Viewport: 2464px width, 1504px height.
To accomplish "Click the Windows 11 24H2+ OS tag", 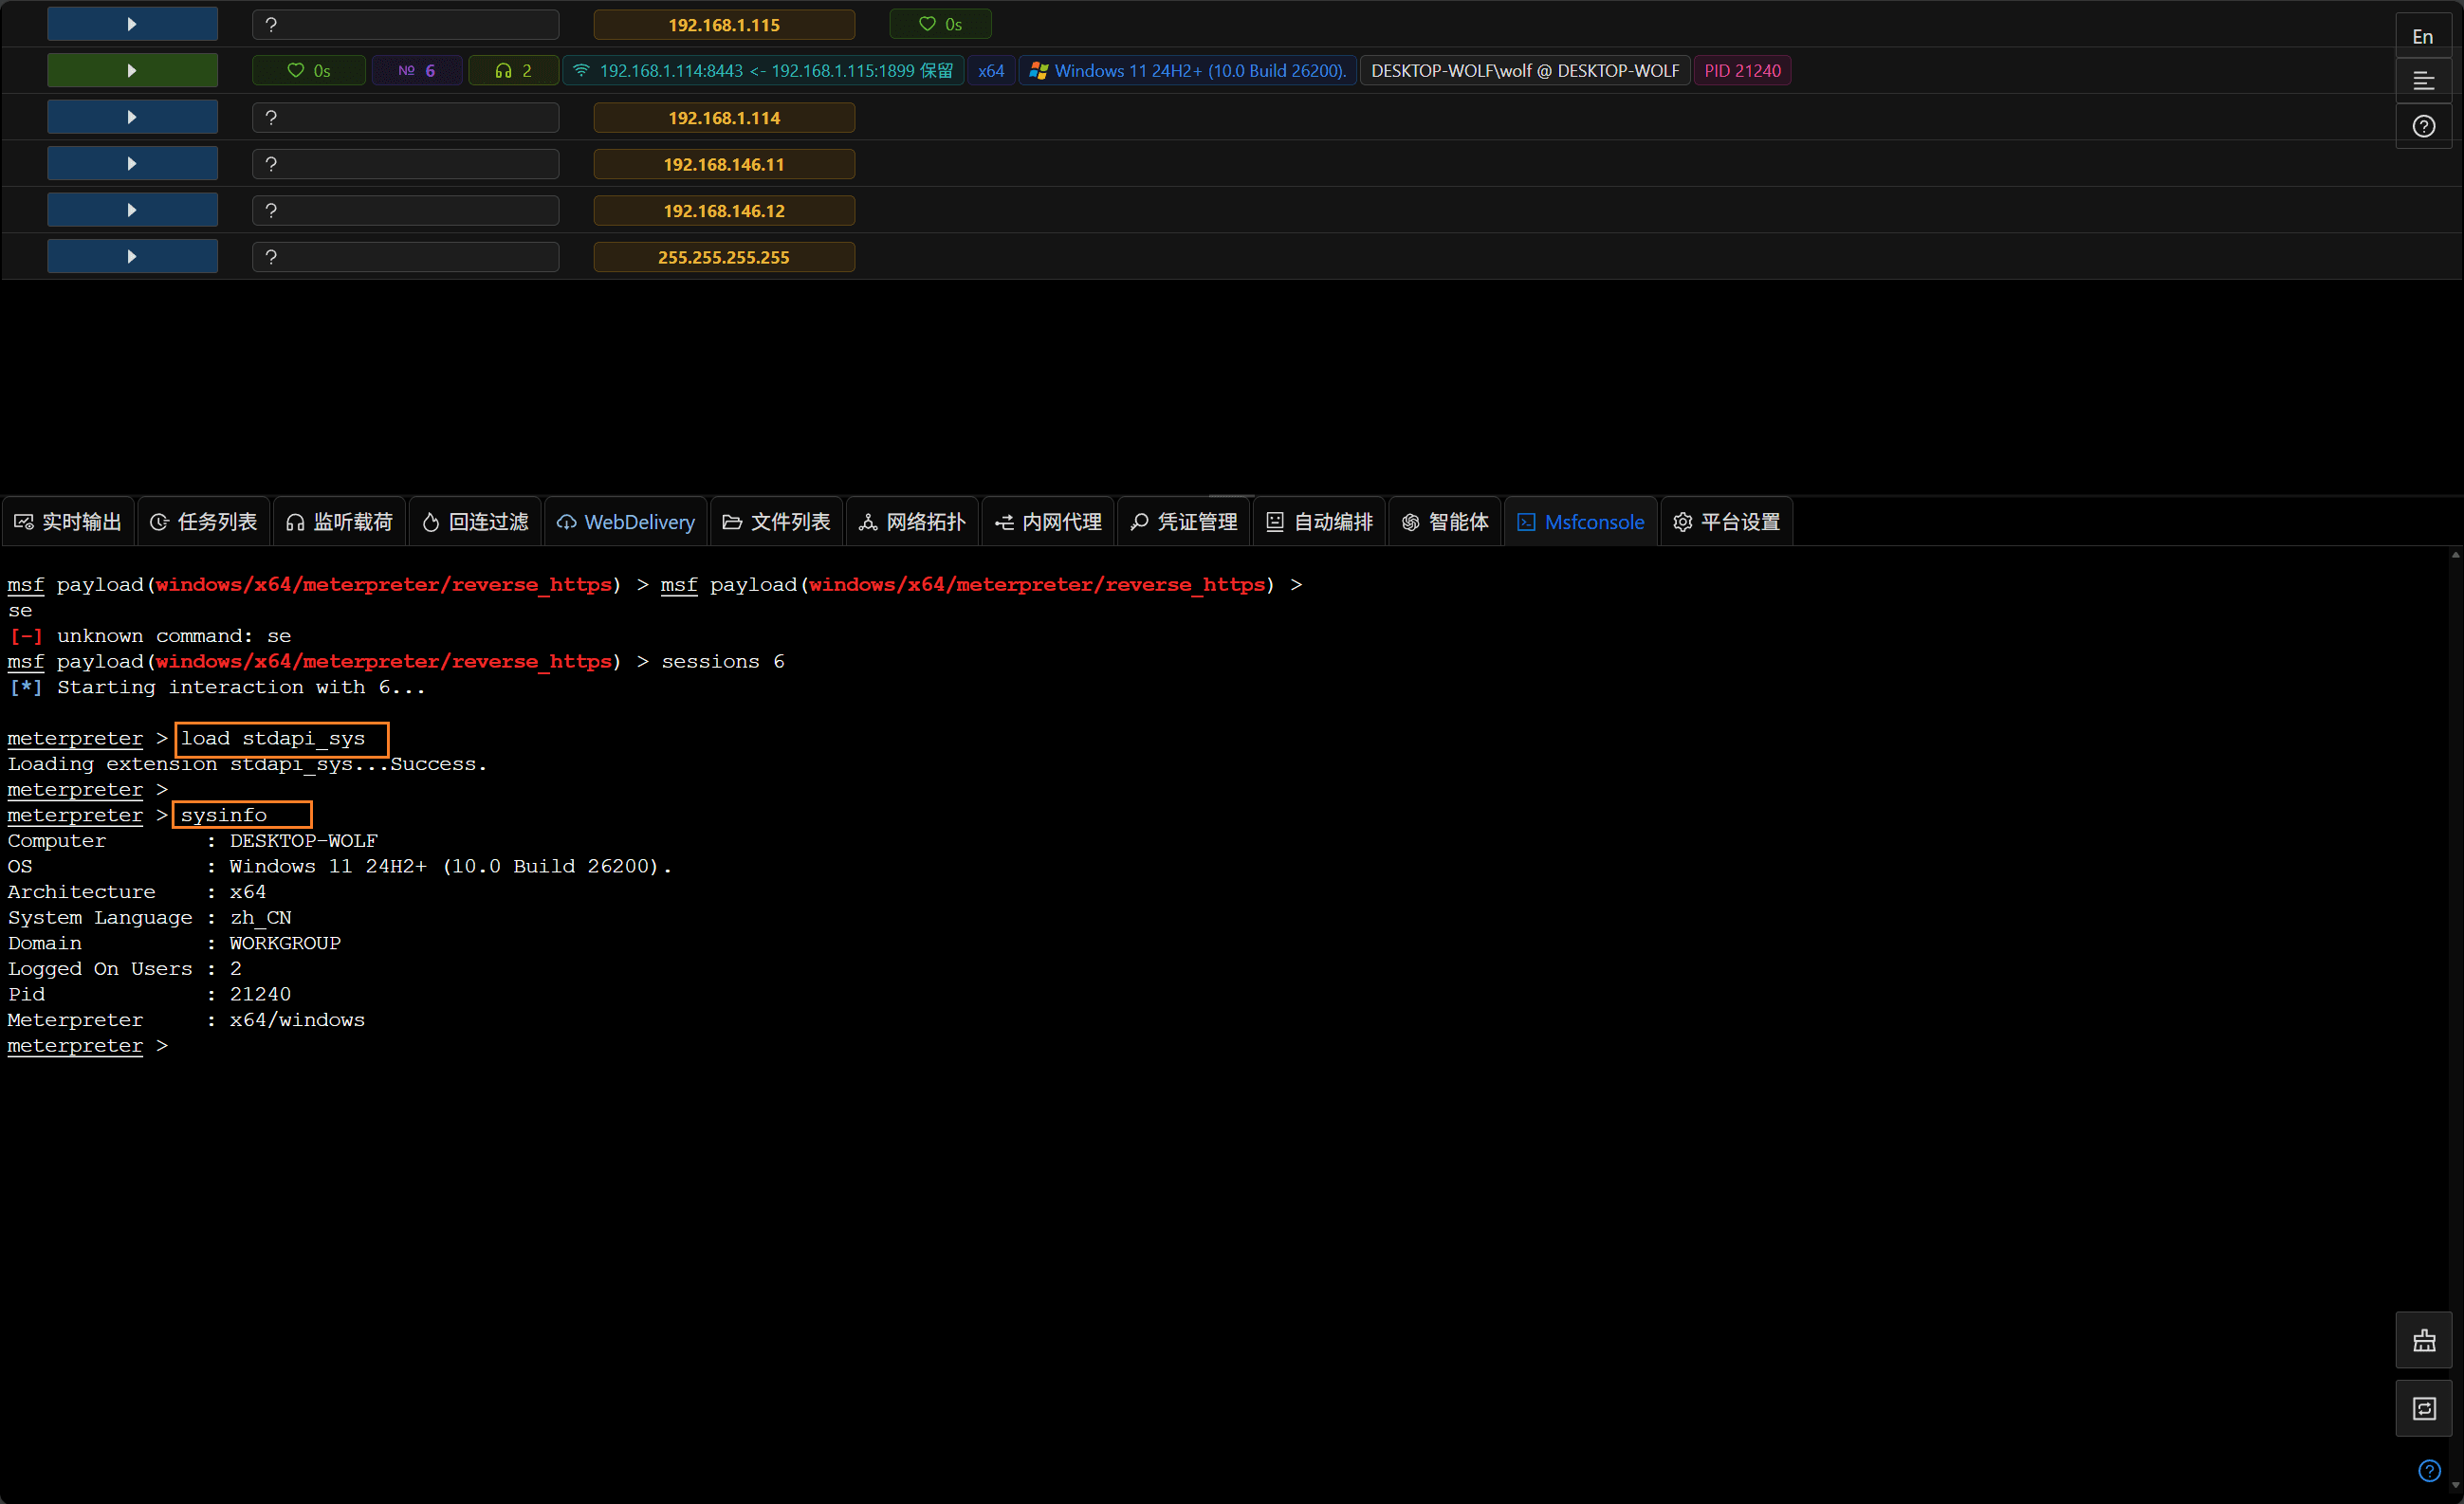I will [1188, 71].
